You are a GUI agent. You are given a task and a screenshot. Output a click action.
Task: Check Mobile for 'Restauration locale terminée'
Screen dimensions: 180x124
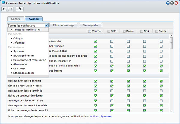tap(128, 91)
